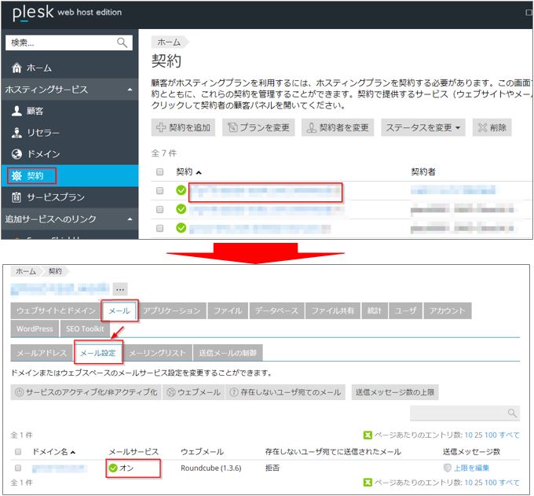Screen dimensions: 534x496
Task: Tick the second subscription row checkbox
Action: coord(159,209)
